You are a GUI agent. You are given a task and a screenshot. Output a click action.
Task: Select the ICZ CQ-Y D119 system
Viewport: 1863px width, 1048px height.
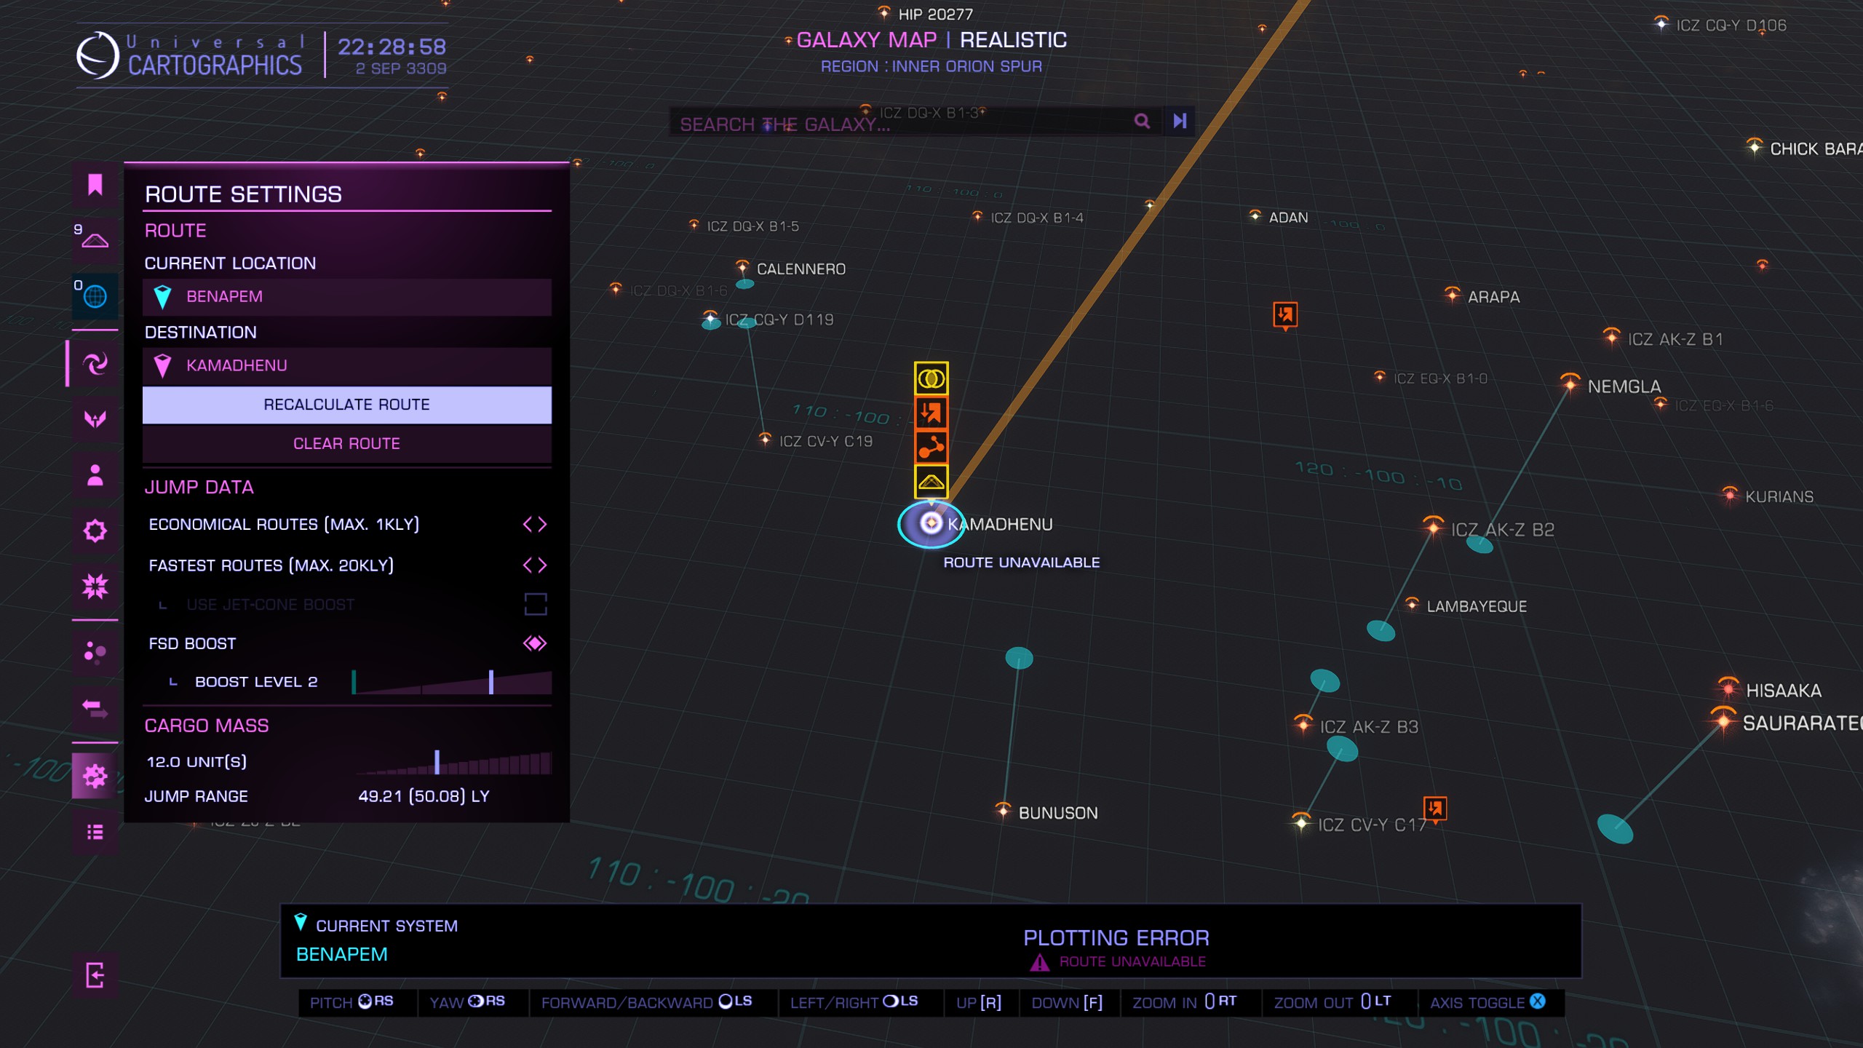(x=710, y=317)
